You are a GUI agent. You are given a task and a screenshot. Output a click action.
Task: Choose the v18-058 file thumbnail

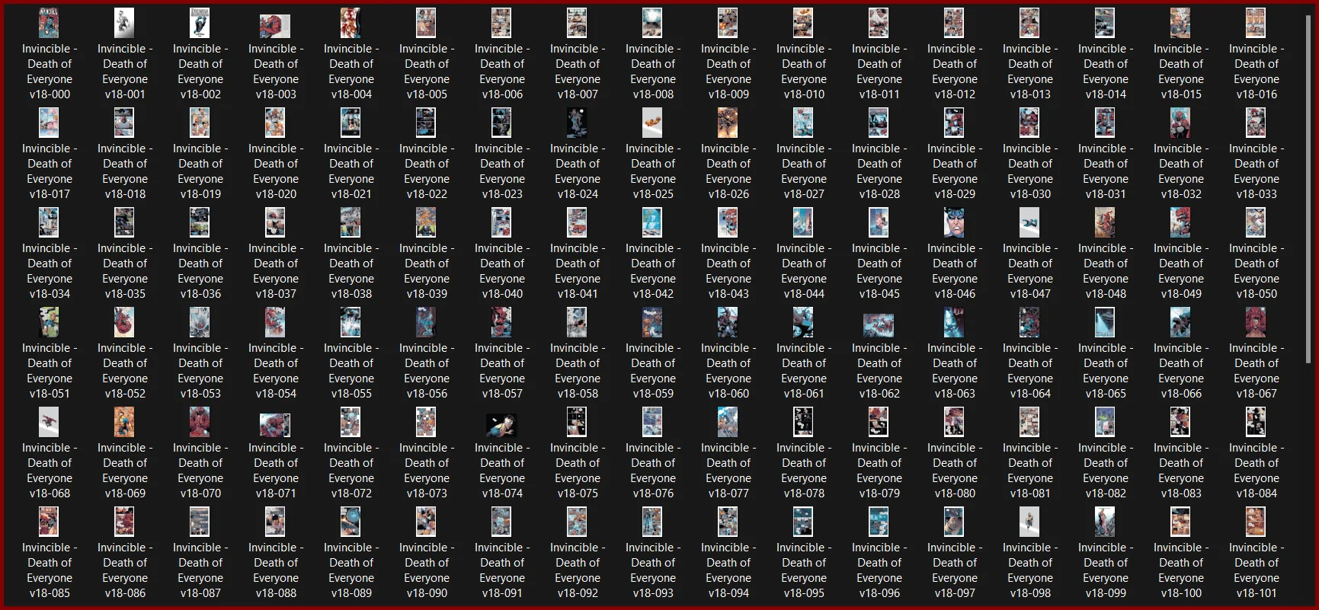[x=577, y=322]
